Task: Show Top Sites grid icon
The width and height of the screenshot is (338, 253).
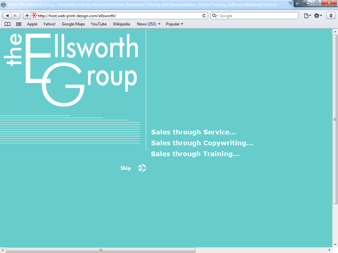Action: tap(19, 24)
